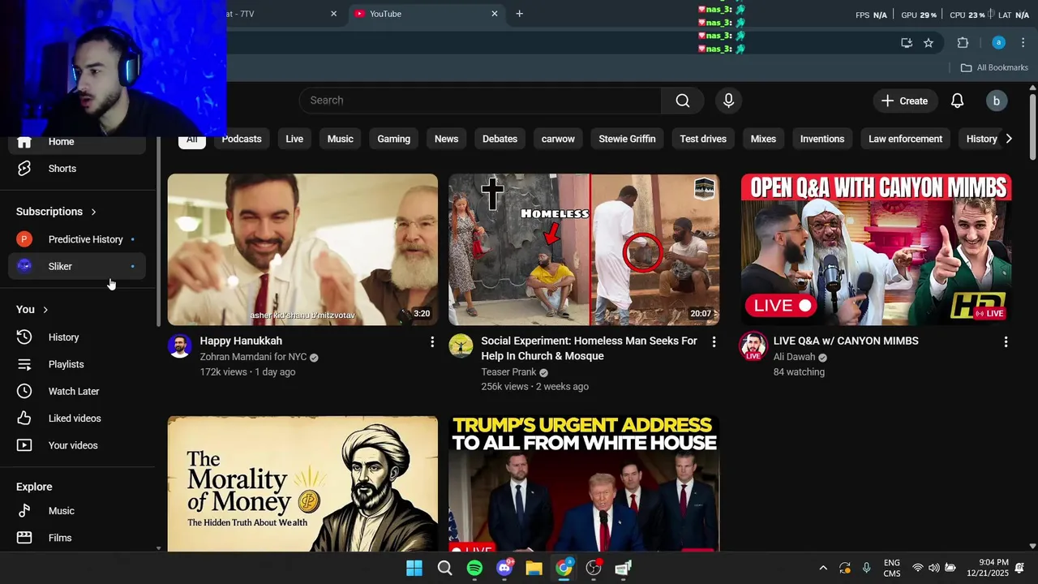Image resolution: width=1038 pixels, height=584 pixels.
Task: Open the Liked videos thumbs-up icon
Action: 24,419
